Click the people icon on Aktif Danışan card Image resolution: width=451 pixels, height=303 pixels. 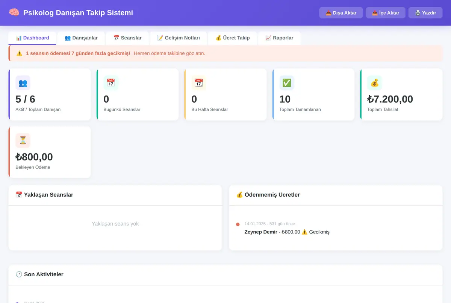coord(23,83)
